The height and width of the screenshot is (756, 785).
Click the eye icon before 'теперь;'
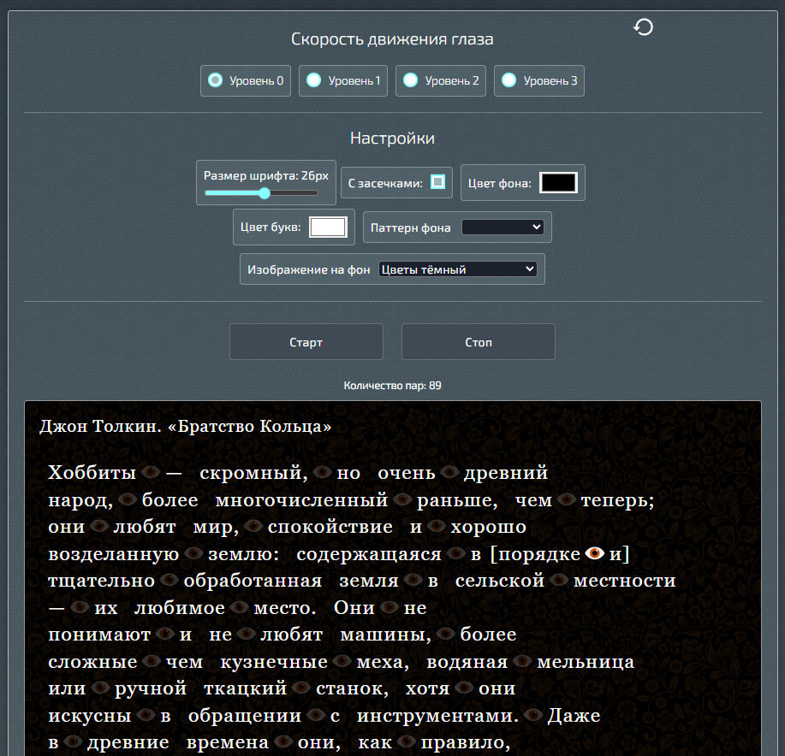[x=566, y=499]
